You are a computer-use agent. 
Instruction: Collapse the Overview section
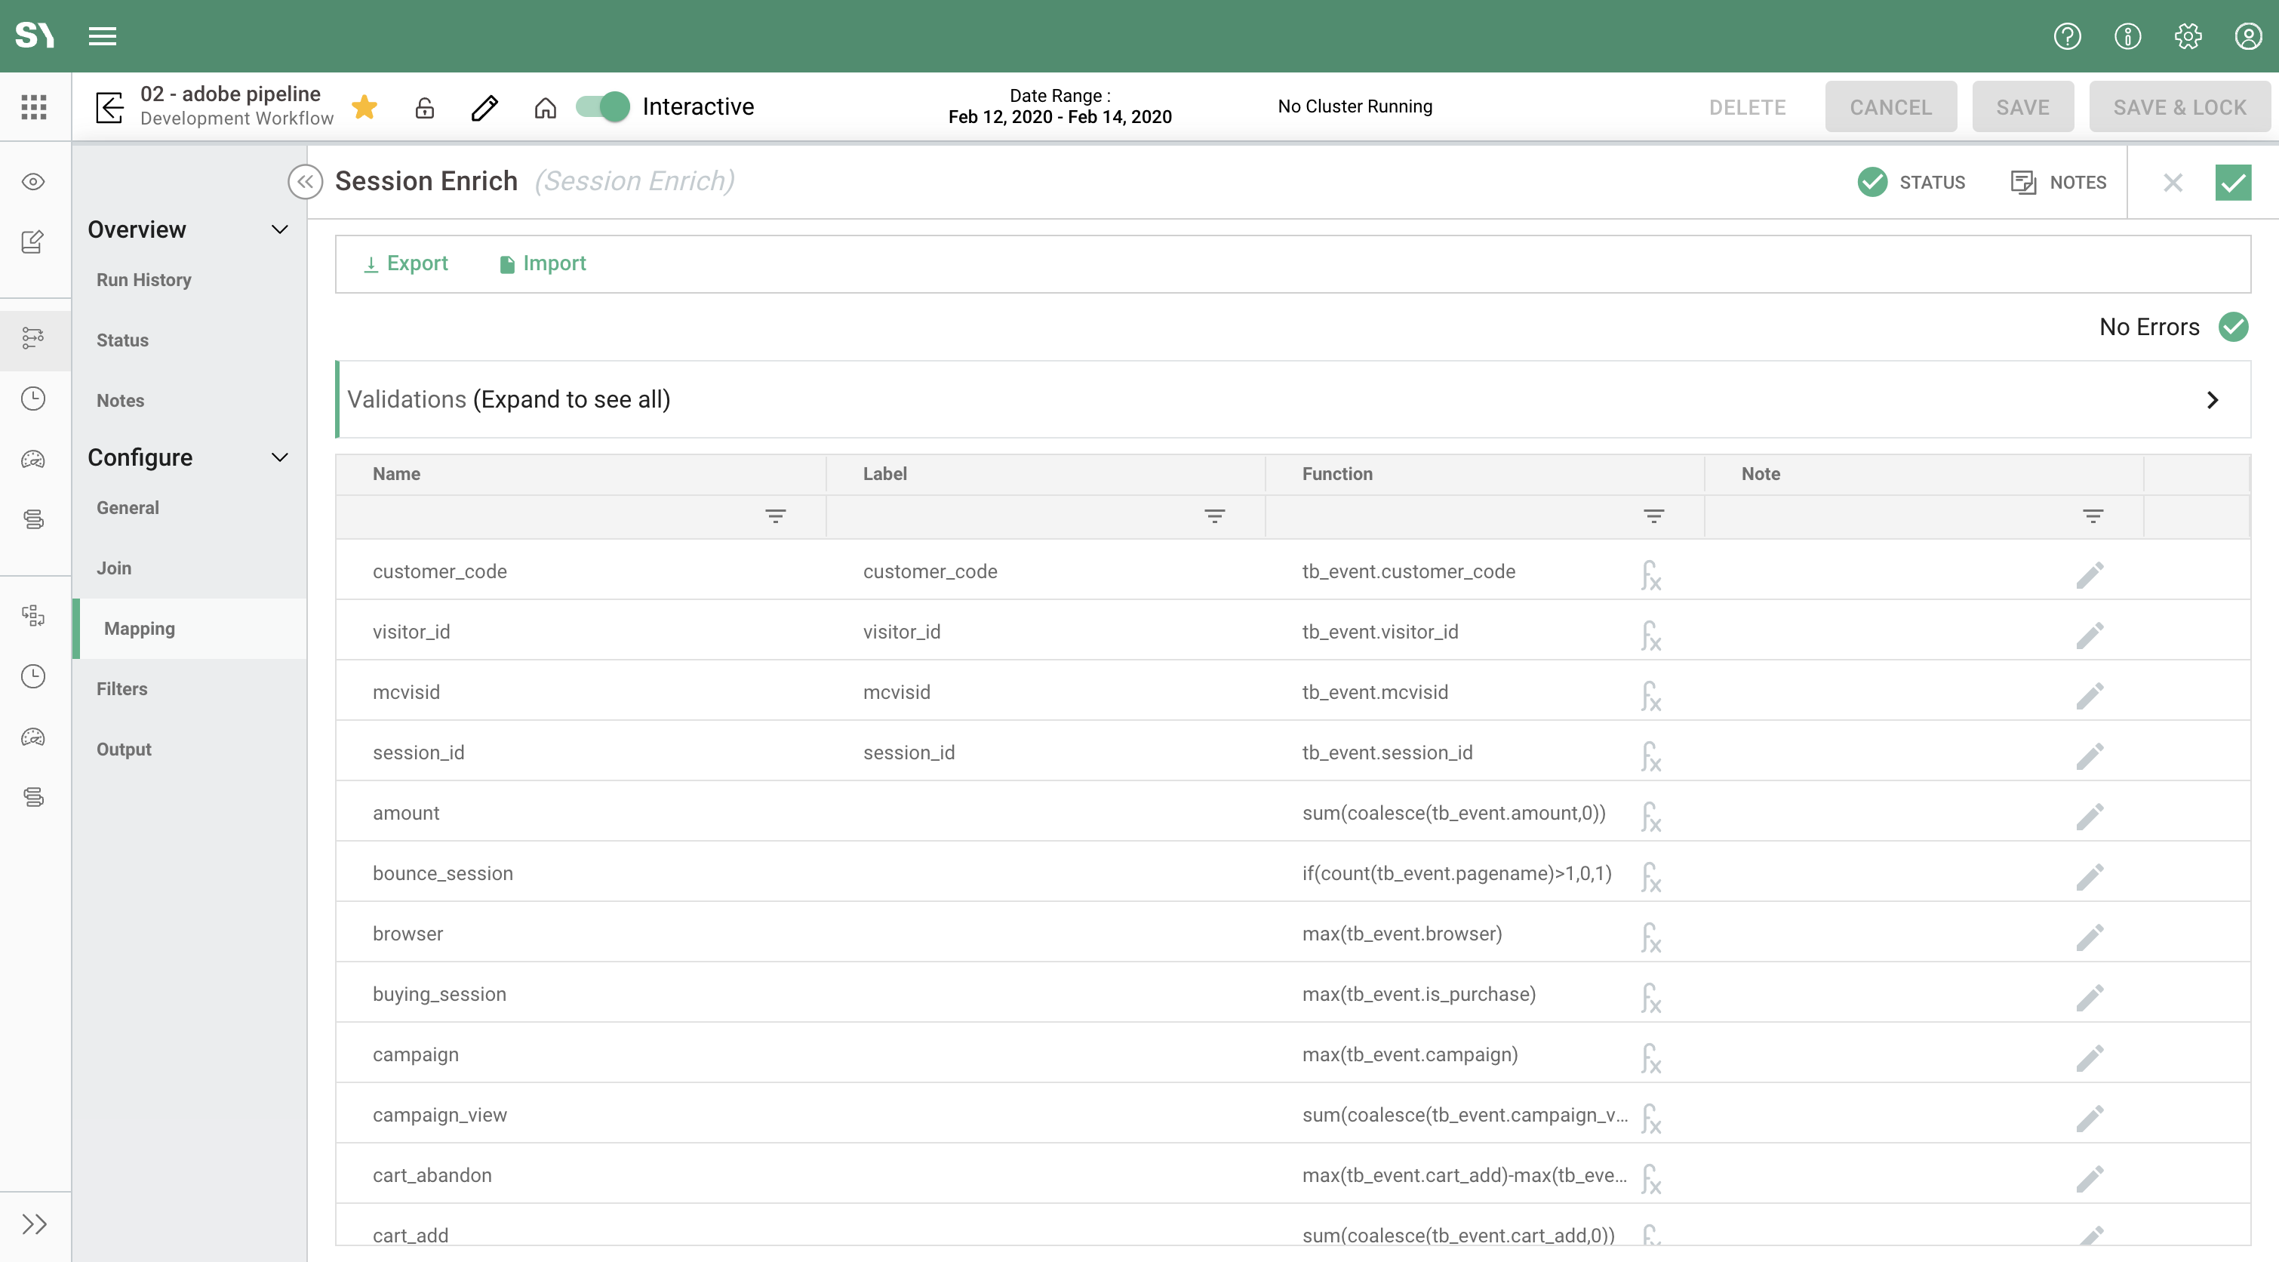[x=279, y=229]
